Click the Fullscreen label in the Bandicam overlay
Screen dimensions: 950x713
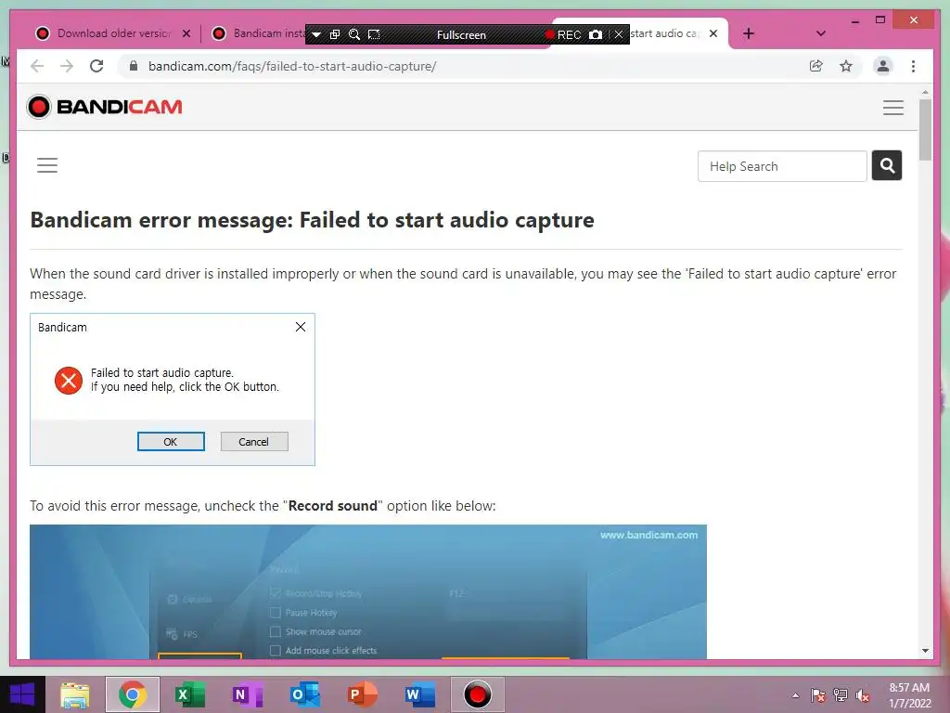click(x=461, y=35)
